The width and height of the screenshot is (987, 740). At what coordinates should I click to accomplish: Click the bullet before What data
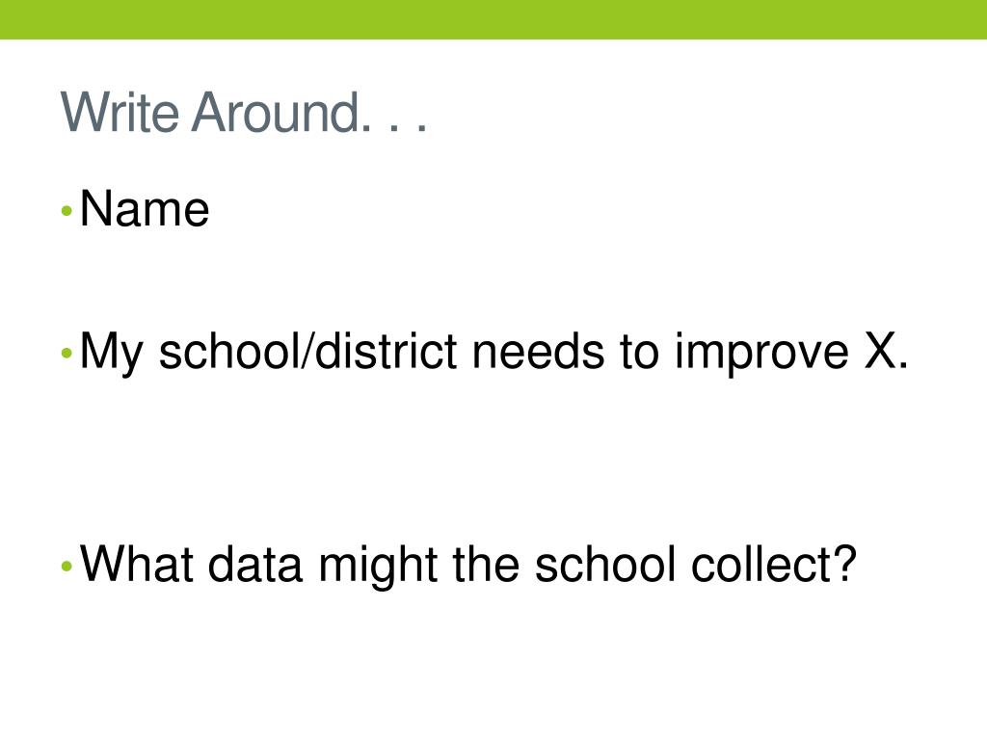point(67,567)
